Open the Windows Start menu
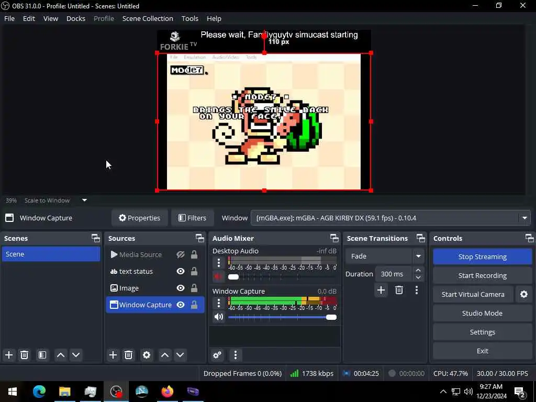Viewport: 536px width, 402px height. tap(13, 392)
